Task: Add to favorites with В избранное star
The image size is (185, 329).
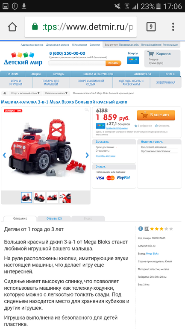Action: (143, 126)
